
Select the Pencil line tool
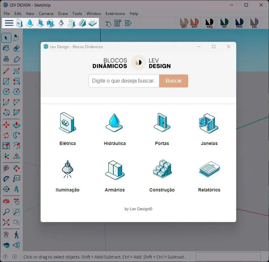(x=6, y=71)
